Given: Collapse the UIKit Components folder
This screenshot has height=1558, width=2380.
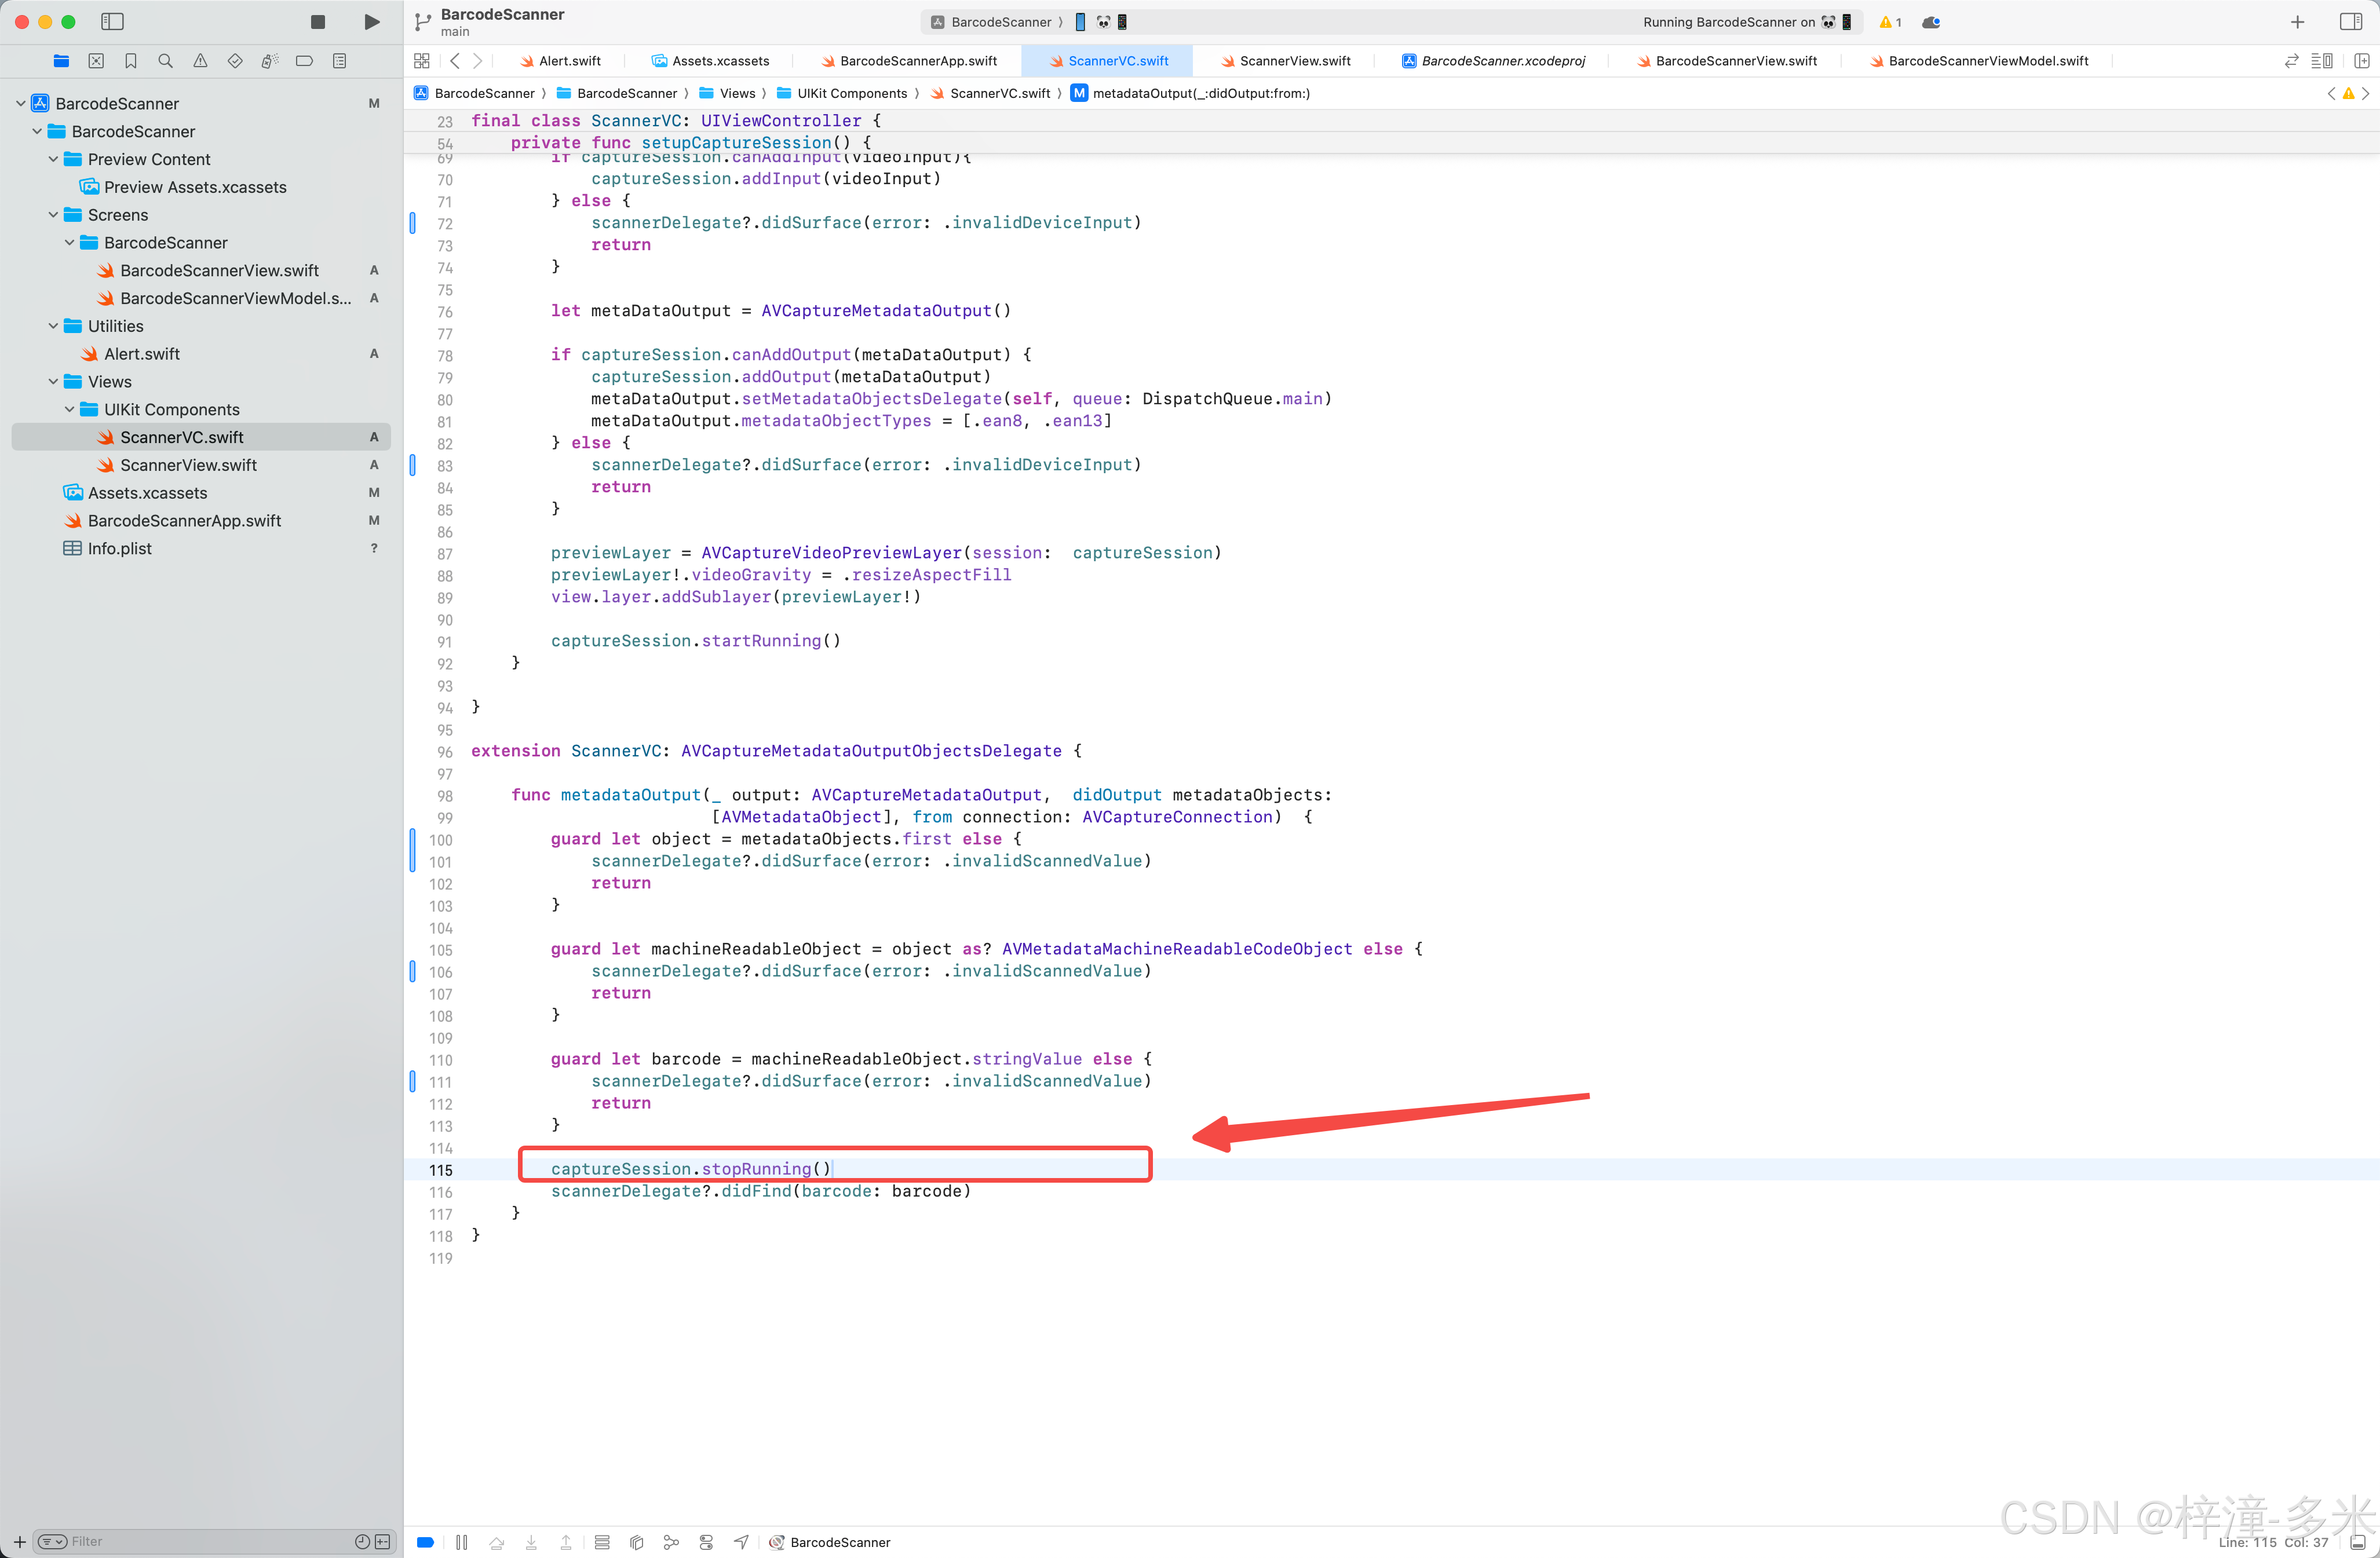Looking at the screenshot, I should 69,410.
